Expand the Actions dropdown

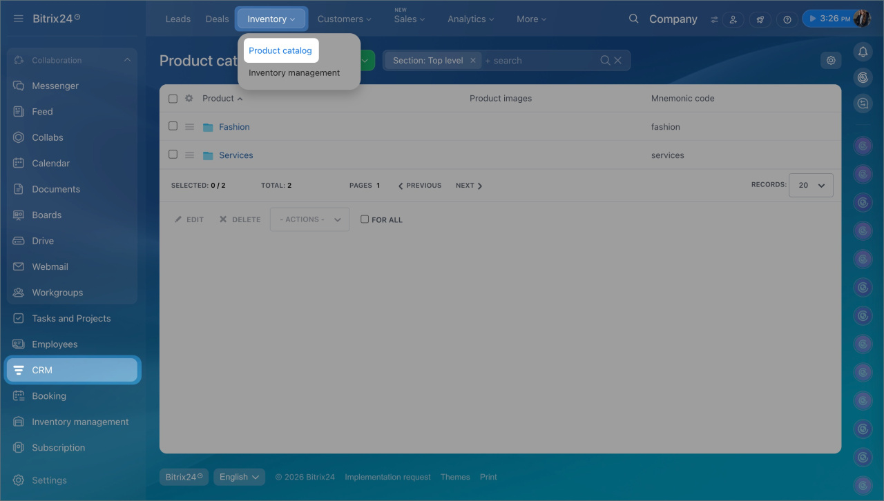click(x=309, y=219)
